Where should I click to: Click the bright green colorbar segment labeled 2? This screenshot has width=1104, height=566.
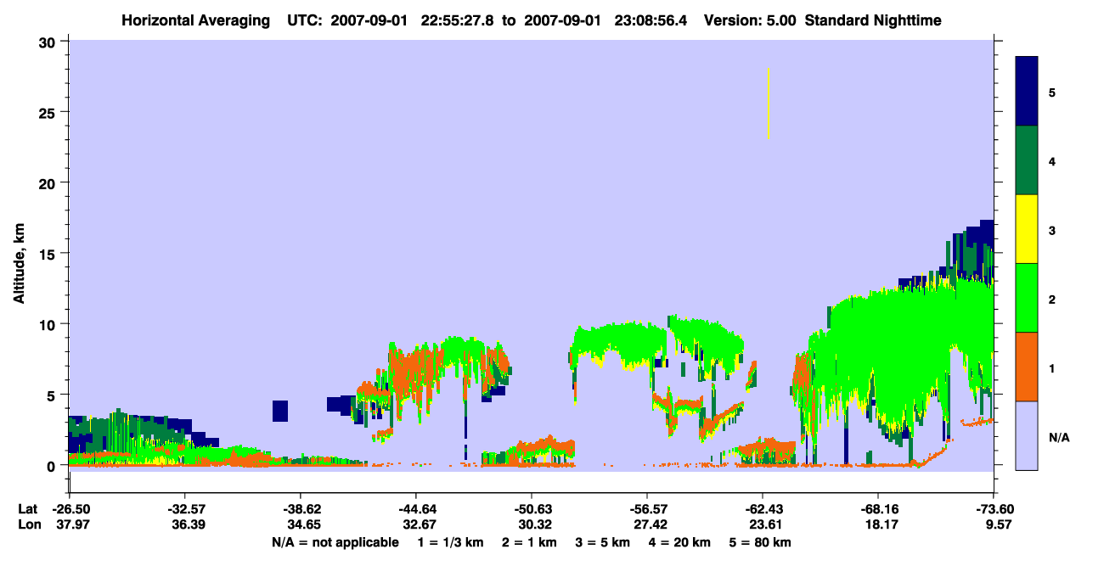coord(1027,298)
